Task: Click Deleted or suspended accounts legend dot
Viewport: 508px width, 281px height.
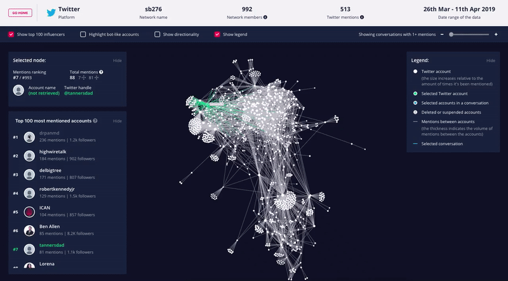Action: point(415,112)
